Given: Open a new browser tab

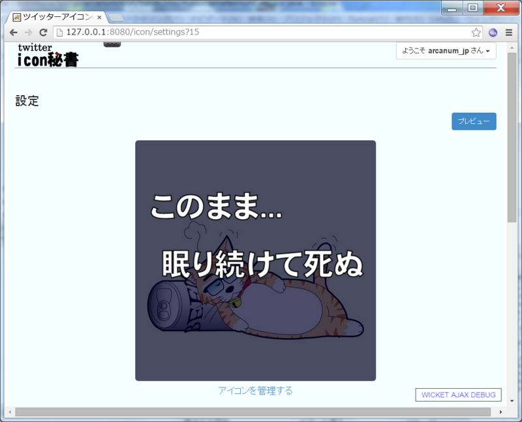Looking at the screenshot, I should click(x=116, y=18).
